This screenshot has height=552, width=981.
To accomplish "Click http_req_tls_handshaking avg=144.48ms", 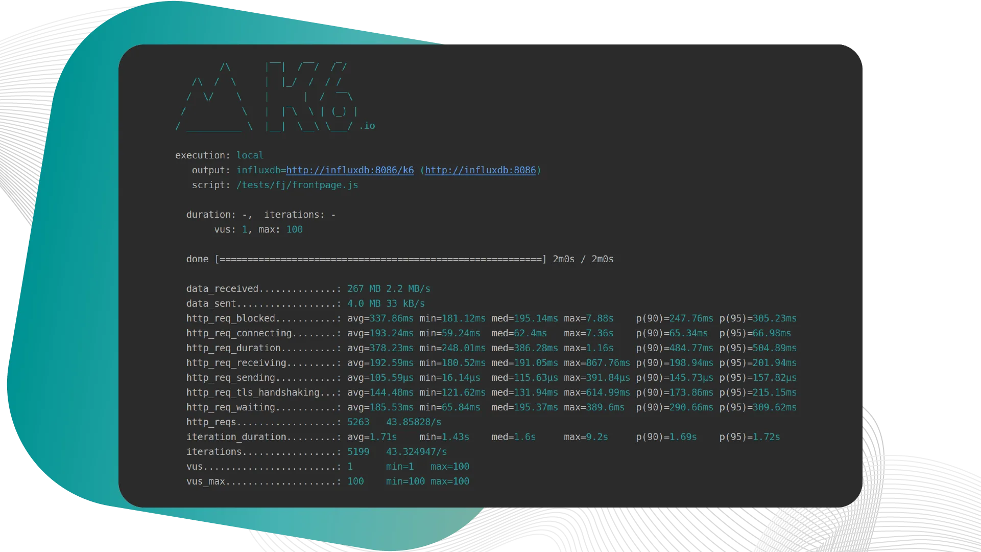I will (x=380, y=393).
